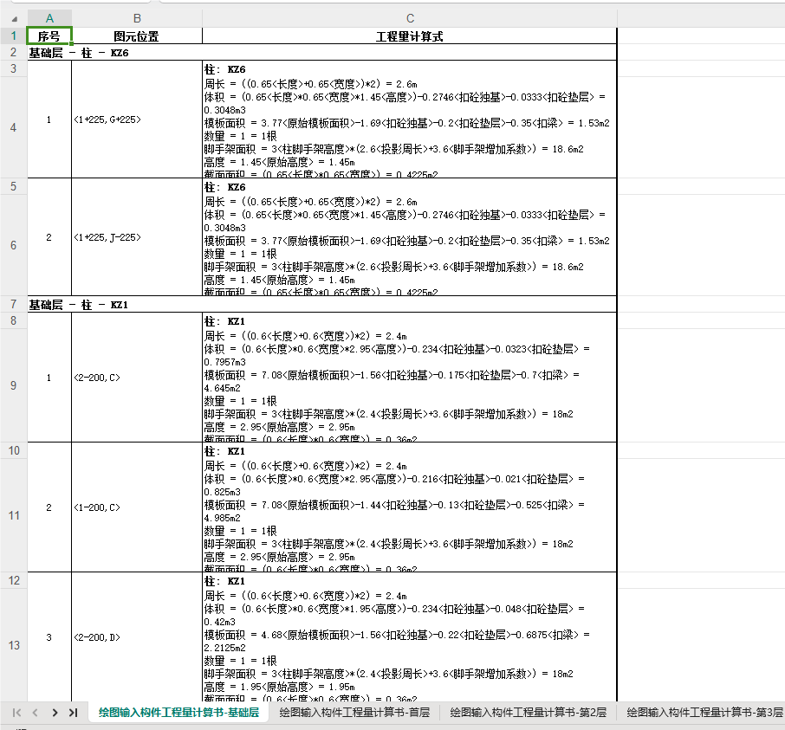Select row 4 header
This screenshot has width=785, height=730.
click(x=14, y=127)
